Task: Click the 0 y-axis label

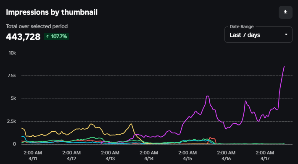Action: coord(15,144)
